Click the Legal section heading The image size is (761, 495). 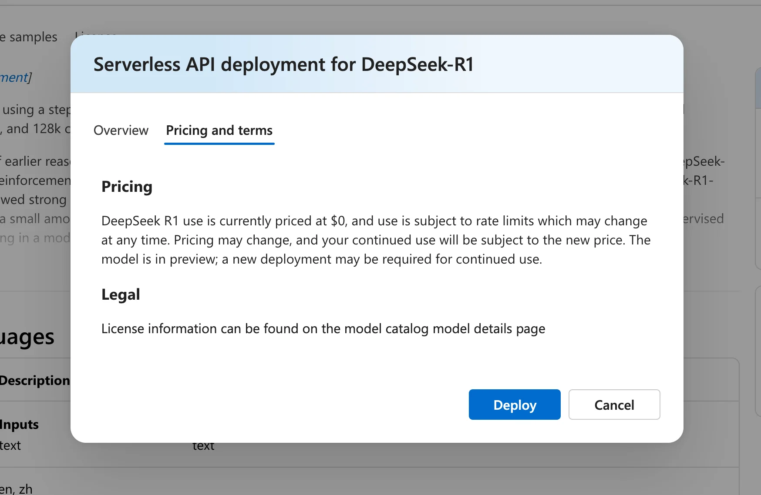[121, 294]
